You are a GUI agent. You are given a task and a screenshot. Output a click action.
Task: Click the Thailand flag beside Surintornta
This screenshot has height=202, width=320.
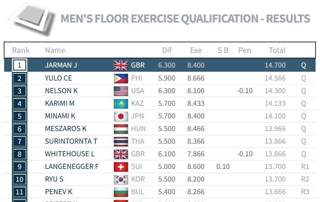click(121, 141)
